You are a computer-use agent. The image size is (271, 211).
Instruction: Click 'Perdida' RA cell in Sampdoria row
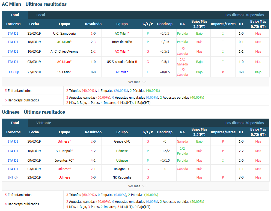pyautogui.click(x=182, y=34)
